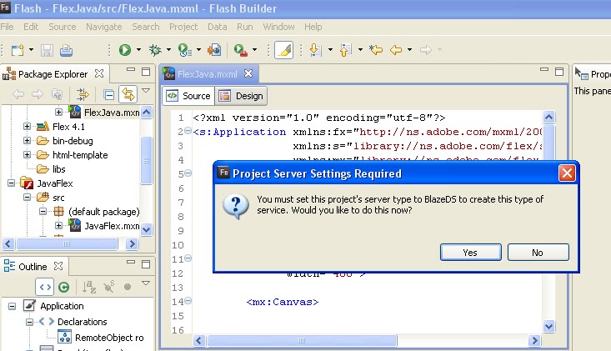The width and height of the screenshot is (611, 351).
Task: Click the Previous Annotation up arrow icon
Action: (x=345, y=50)
